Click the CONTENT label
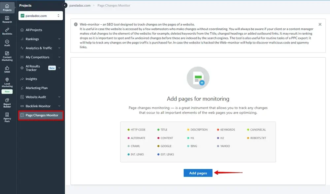Image resolution: width=330 pixels, height=194 pixels. (167, 138)
